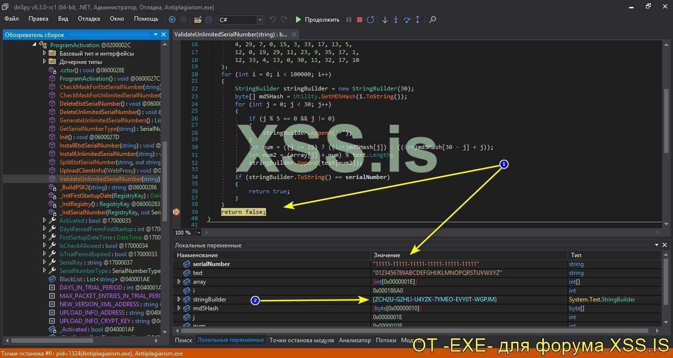This screenshot has width=673, height=358.
Task: Stop debugging with the red square icon
Action: click(x=360, y=20)
